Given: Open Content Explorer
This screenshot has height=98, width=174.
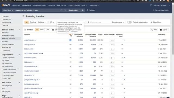Looking at the screenshot, I should click(74, 5).
